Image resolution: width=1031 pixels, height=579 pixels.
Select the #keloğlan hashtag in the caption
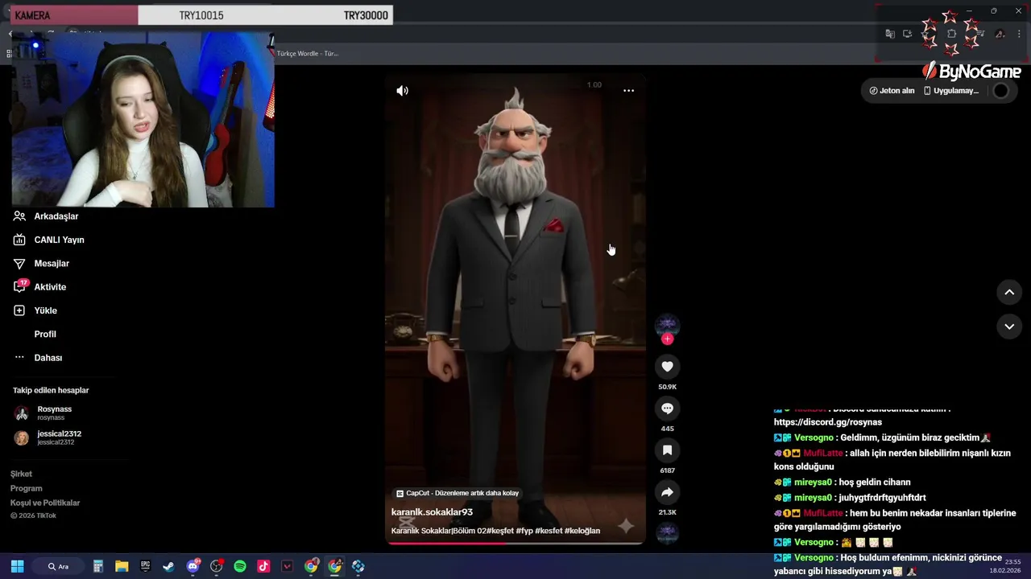pyautogui.click(x=582, y=531)
